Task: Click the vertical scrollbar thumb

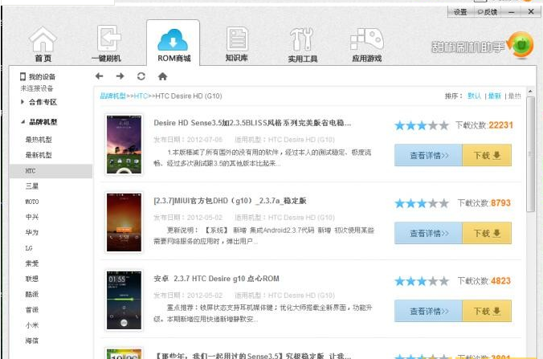Action: 530,154
